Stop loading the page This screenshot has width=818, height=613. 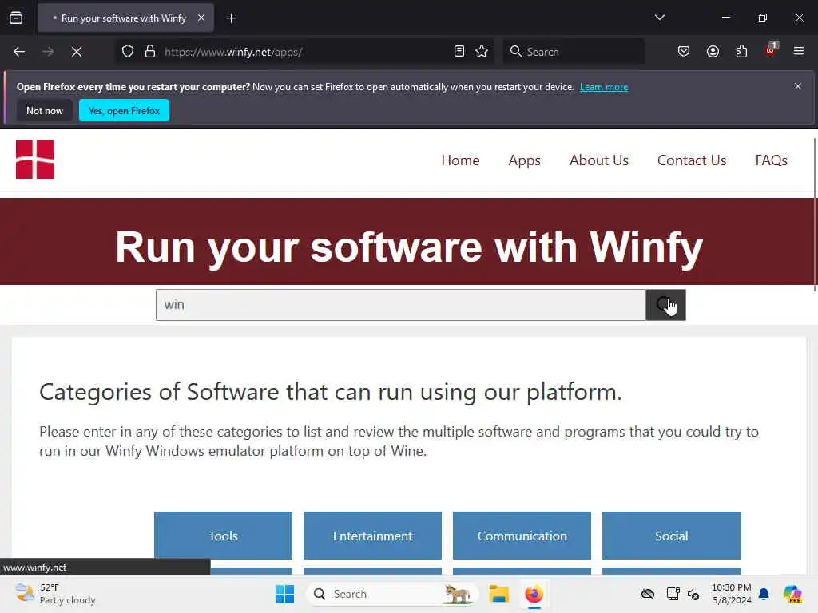pyautogui.click(x=77, y=52)
